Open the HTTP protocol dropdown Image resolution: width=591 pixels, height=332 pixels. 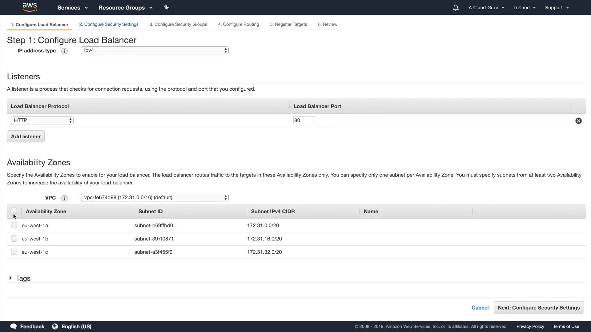pyautogui.click(x=42, y=121)
